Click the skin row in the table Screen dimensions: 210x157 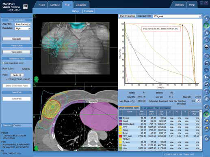point(159,145)
